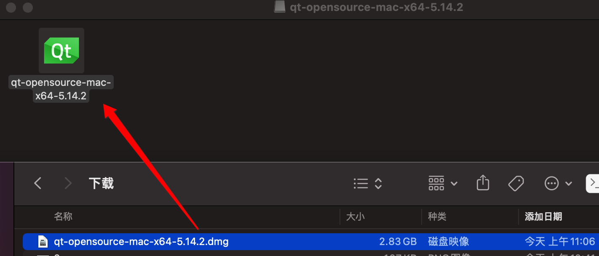Click the Tags label icon in the toolbar
599x256 pixels.
(x=516, y=183)
